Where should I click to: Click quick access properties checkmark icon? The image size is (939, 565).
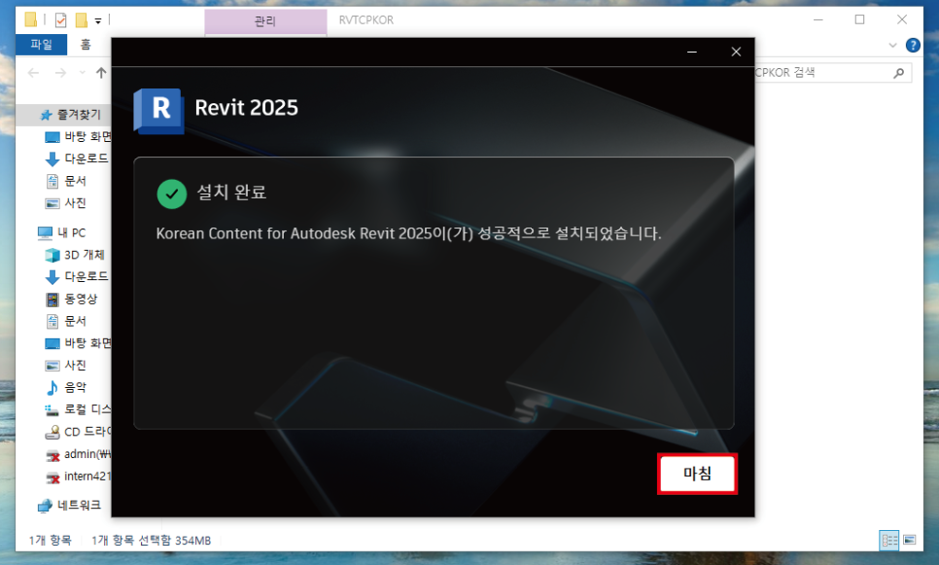(x=60, y=20)
